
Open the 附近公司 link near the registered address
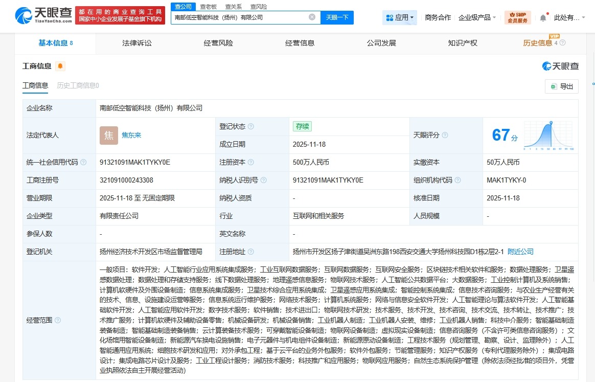pyautogui.click(x=520, y=252)
